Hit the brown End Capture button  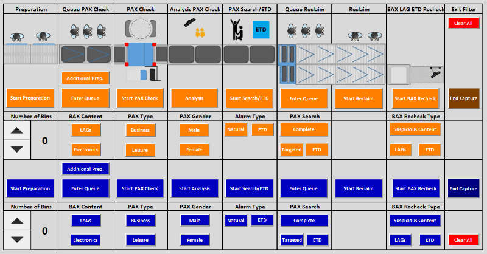463,98
